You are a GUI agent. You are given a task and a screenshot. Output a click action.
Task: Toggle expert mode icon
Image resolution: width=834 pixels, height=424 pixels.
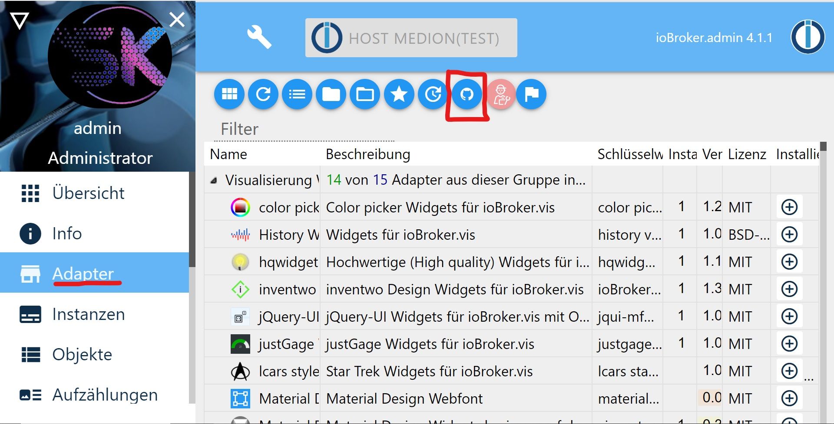(501, 94)
